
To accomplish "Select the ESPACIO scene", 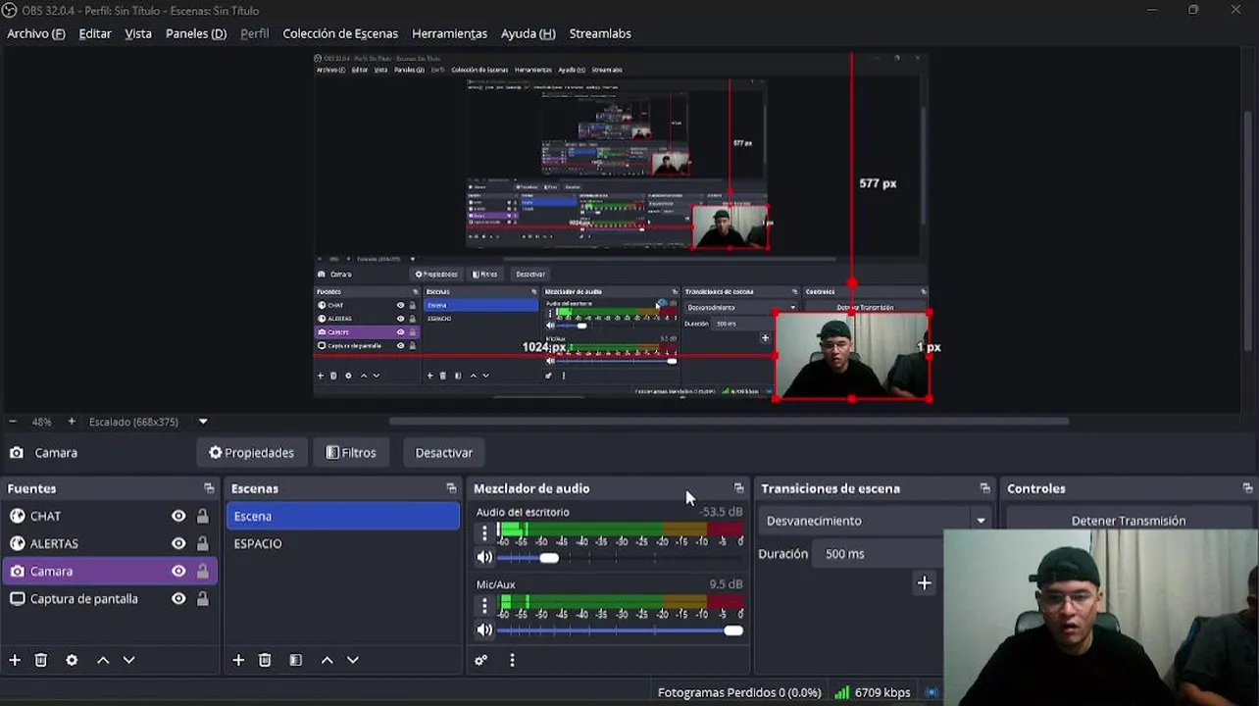I will coord(343,543).
